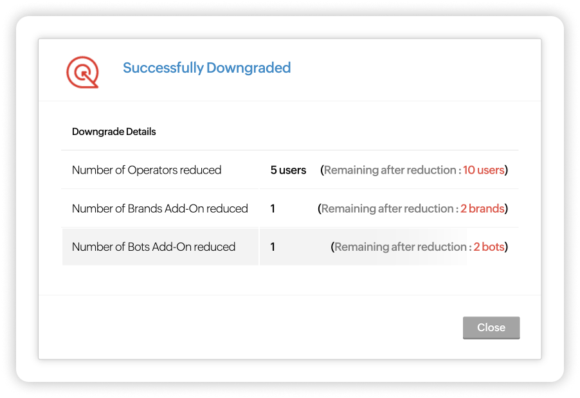Click the 5 users value
Viewport: 580px width, 398px height.
(x=288, y=170)
